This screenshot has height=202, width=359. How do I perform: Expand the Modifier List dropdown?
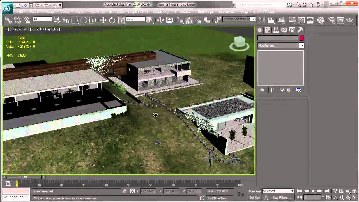tap(302, 45)
